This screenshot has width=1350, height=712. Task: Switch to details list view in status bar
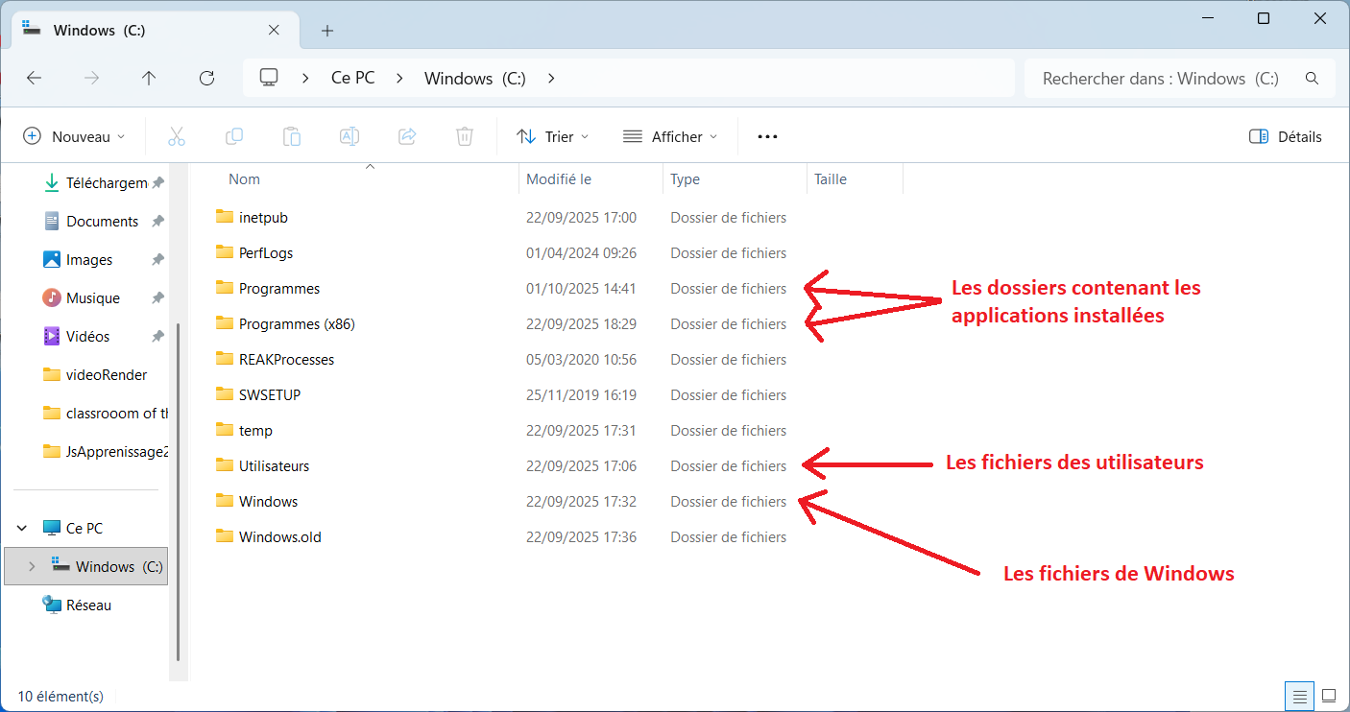[1299, 696]
